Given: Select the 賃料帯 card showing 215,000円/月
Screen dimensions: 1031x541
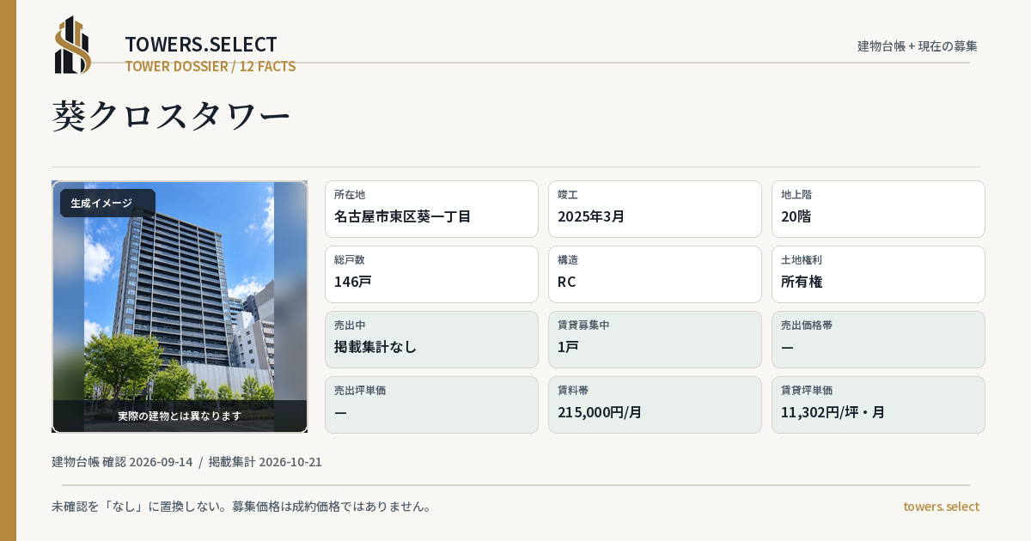Looking at the screenshot, I should pos(655,404).
